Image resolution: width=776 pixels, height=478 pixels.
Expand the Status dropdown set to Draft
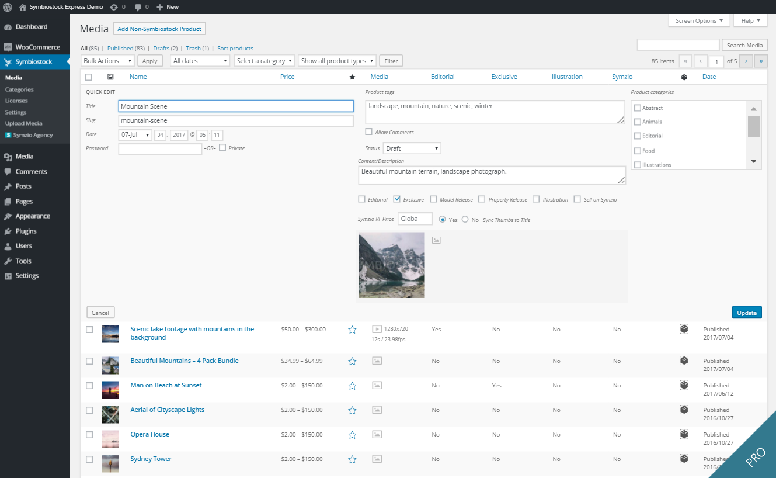click(x=412, y=148)
